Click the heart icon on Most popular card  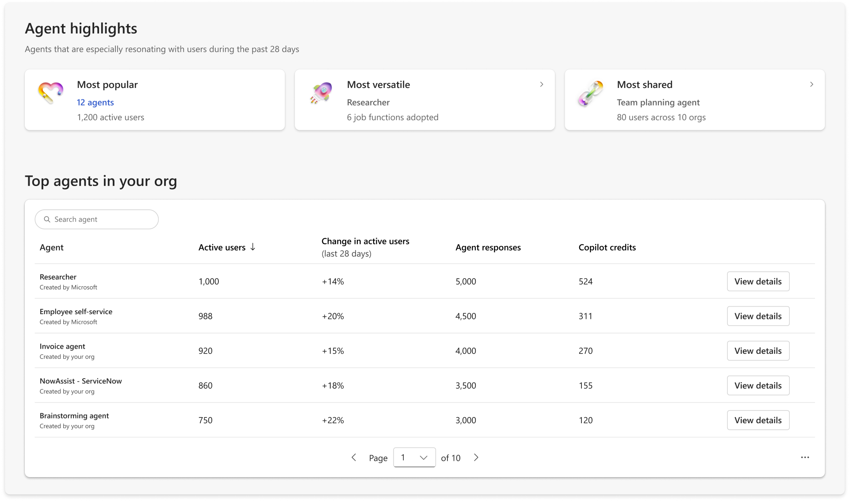[x=51, y=93]
